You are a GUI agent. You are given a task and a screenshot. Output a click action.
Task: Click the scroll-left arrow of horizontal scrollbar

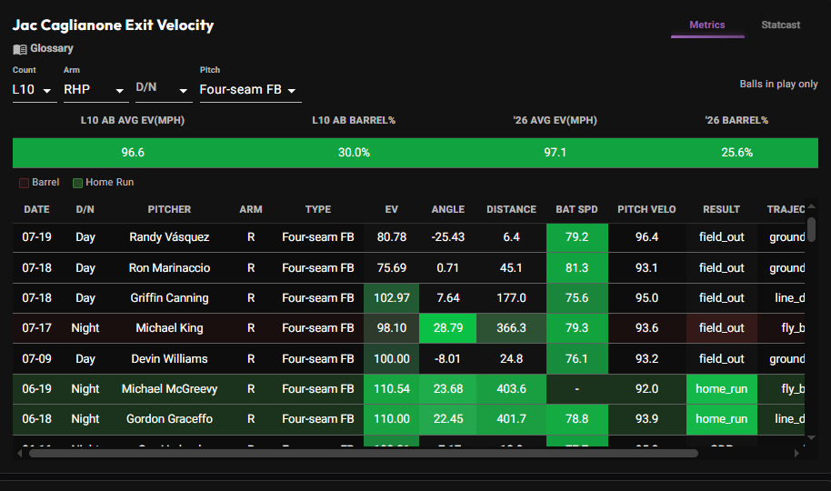20,454
